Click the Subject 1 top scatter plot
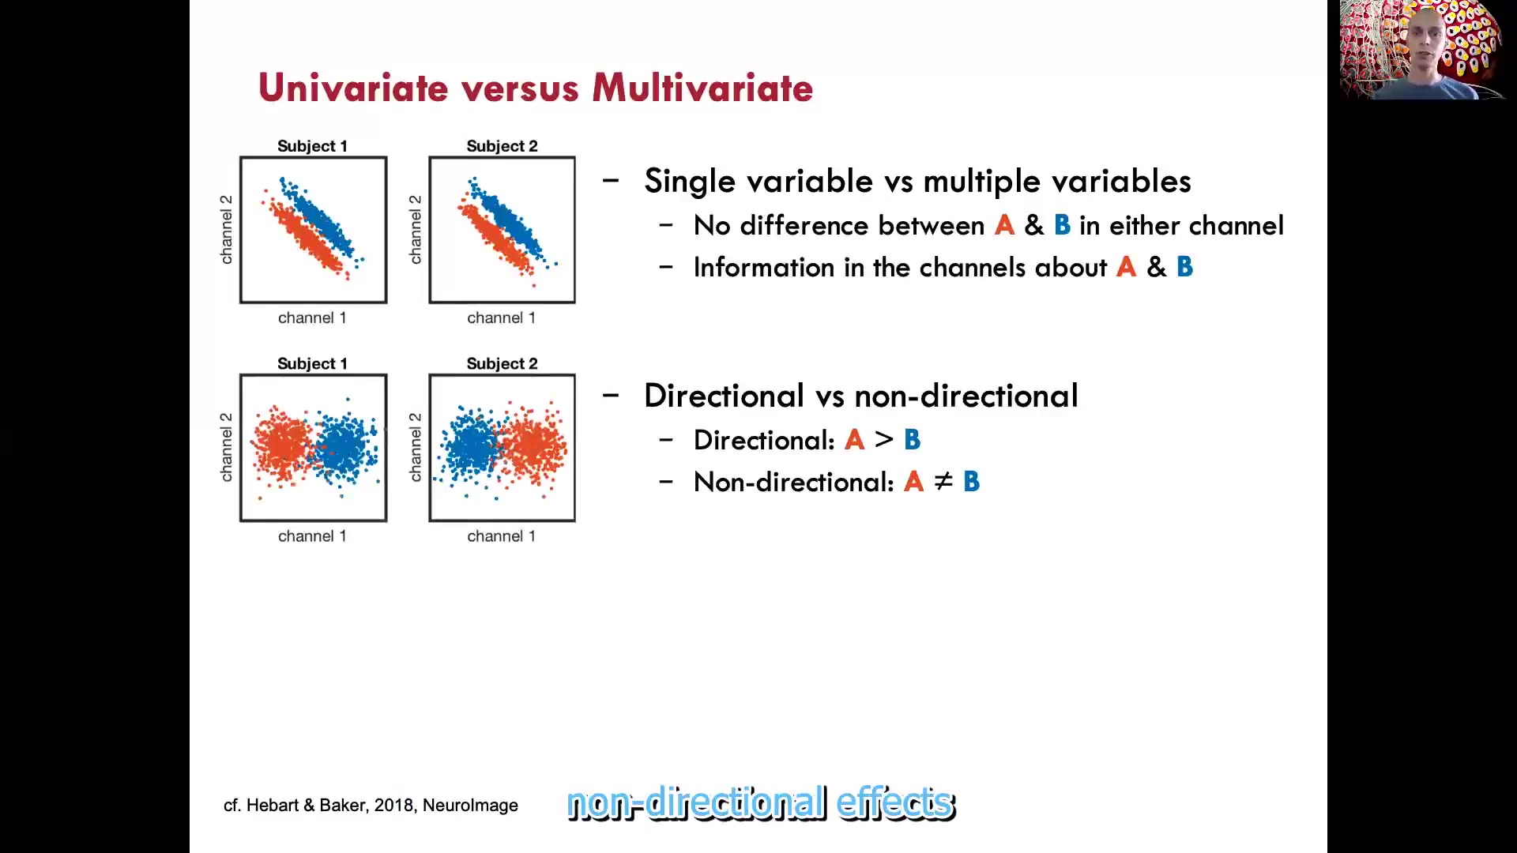The height and width of the screenshot is (853, 1517). click(311, 228)
